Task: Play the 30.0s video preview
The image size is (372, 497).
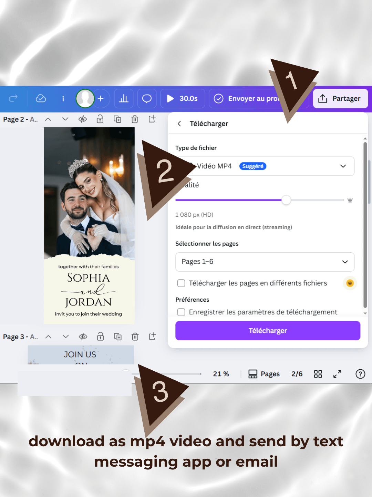Action: [x=170, y=98]
